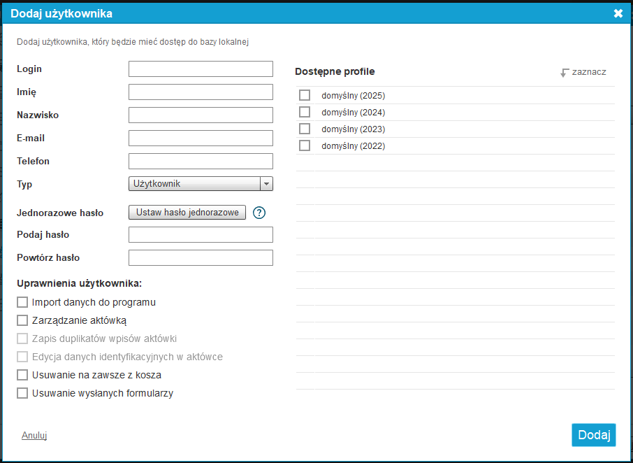This screenshot has width=633, height=463.
Task: Click the Telefon input field
Action: (201, 161)
